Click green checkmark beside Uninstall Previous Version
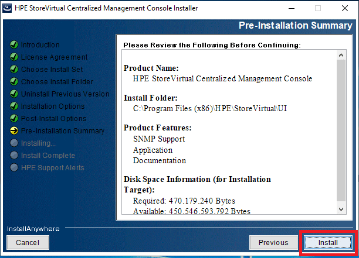 (x=14, y=94)
